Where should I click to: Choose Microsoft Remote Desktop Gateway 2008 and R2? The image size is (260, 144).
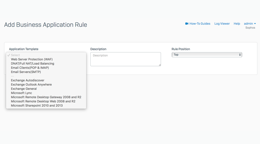(46, 97)
